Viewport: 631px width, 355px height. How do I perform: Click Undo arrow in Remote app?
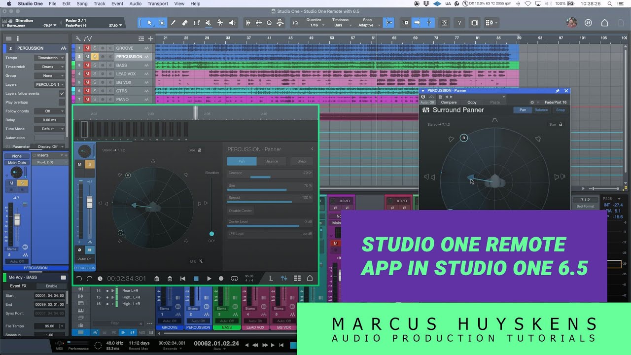coord(79,279)
